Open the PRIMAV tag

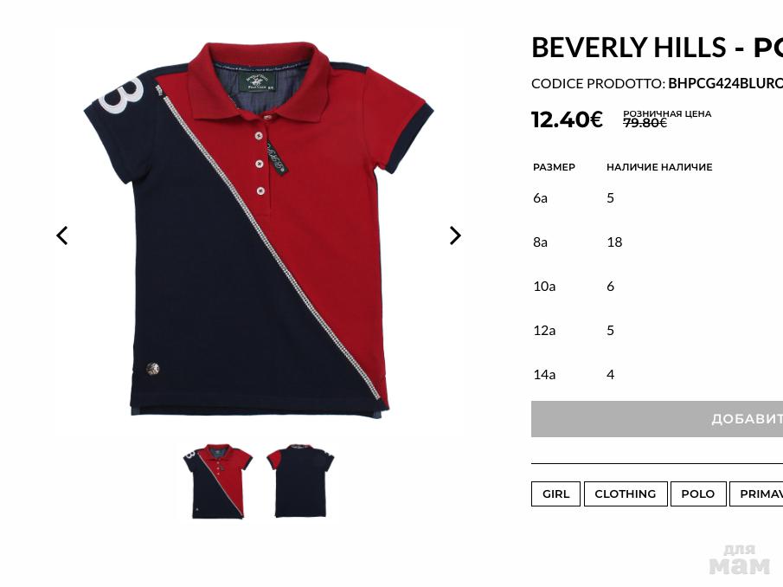756,493
